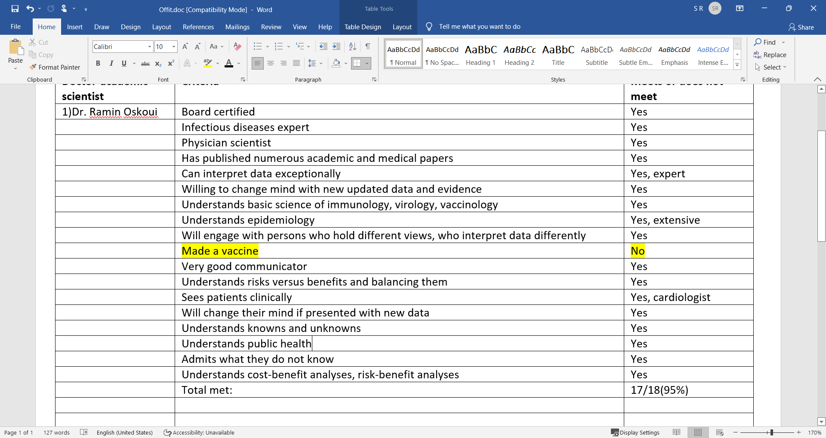Save the document with the Save icon
The height and width of the screenshot is (438, 826).
click(15, 9)
